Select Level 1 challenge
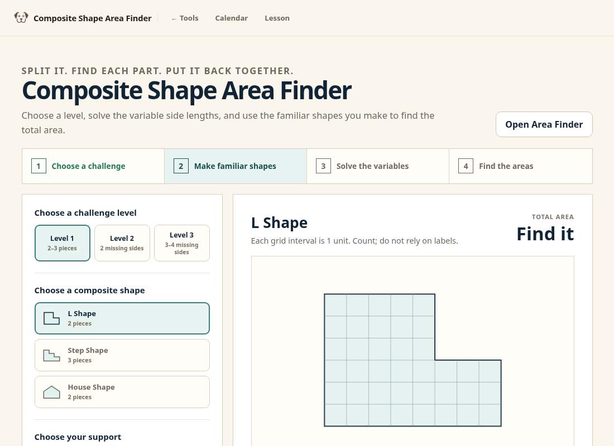The height and width of the screenshot is (446, 614). (x=63, y=243)
